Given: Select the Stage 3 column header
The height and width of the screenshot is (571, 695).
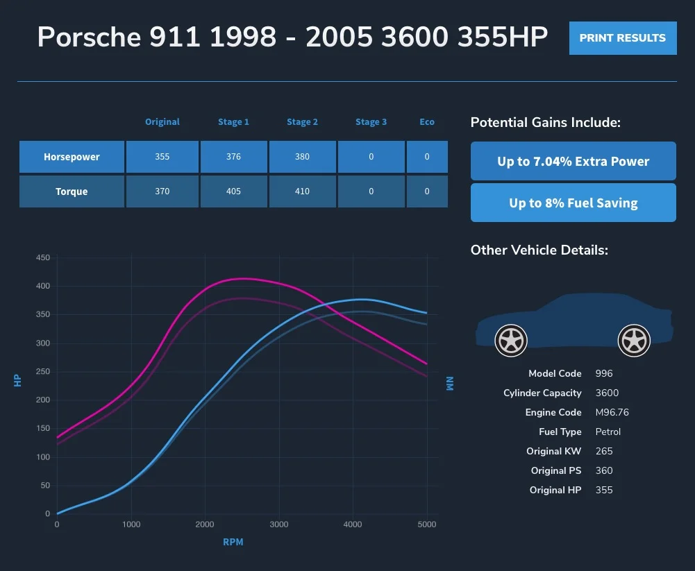Looking at the screenshot, I should [x=371, y=122].
